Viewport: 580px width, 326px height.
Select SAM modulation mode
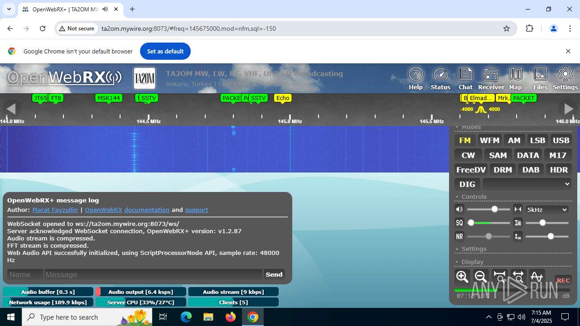(x=498, y=155)
